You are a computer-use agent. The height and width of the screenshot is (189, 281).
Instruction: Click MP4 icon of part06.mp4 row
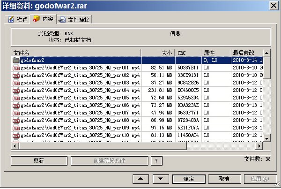[16, 106]
